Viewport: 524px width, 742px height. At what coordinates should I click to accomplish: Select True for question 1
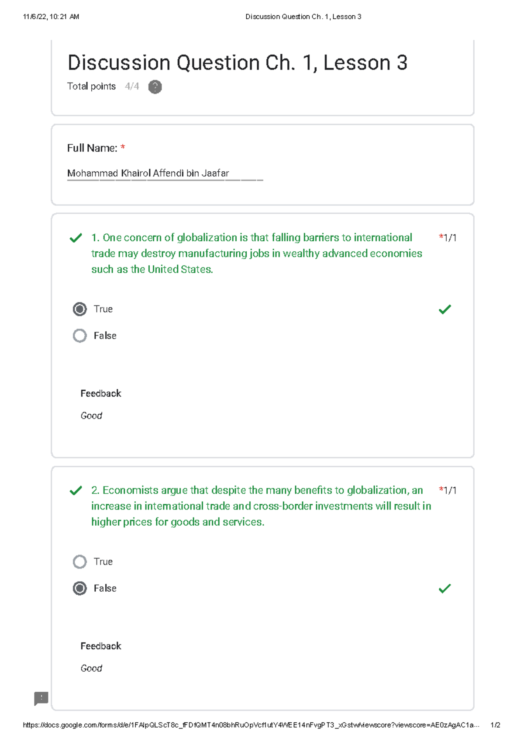pos(79,309)
